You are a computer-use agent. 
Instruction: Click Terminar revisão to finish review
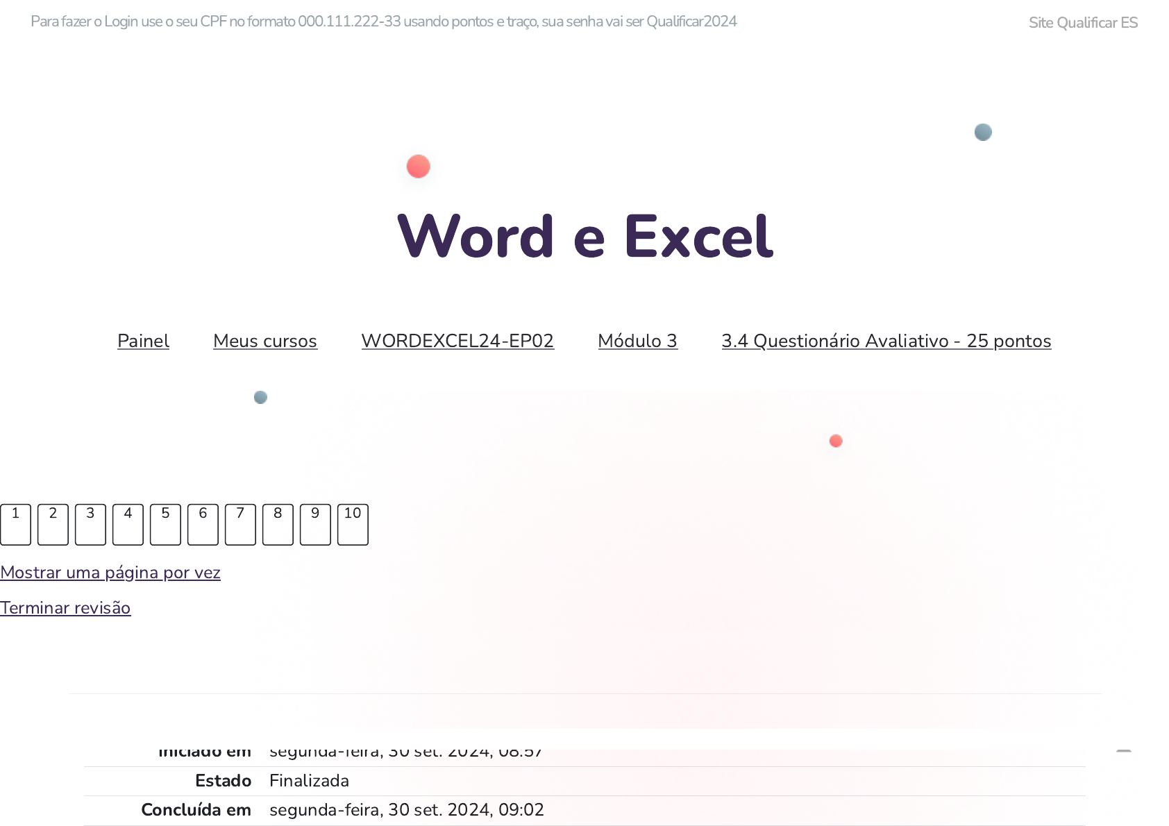pyautogui.click(x=65, y=608)
